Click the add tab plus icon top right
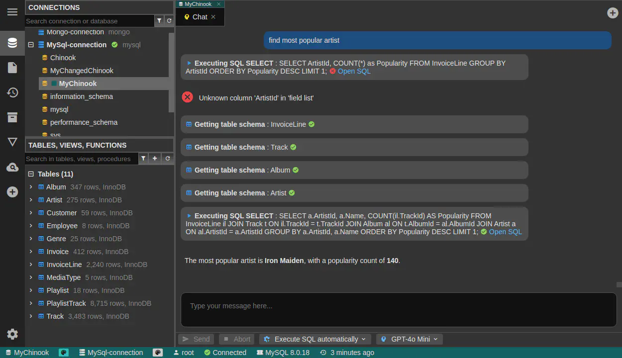 click(613, 13)
